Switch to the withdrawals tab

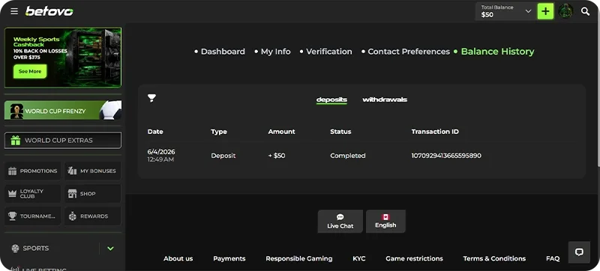click(x=385, y=100)
